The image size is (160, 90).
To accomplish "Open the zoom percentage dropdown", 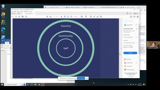I will [x=78, y=17].
